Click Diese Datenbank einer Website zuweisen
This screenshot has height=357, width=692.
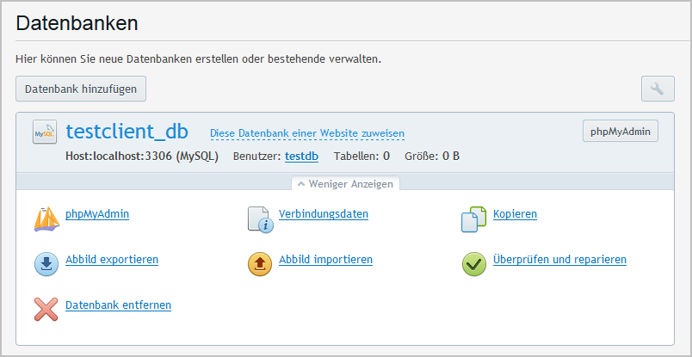(x=307, y=133)
